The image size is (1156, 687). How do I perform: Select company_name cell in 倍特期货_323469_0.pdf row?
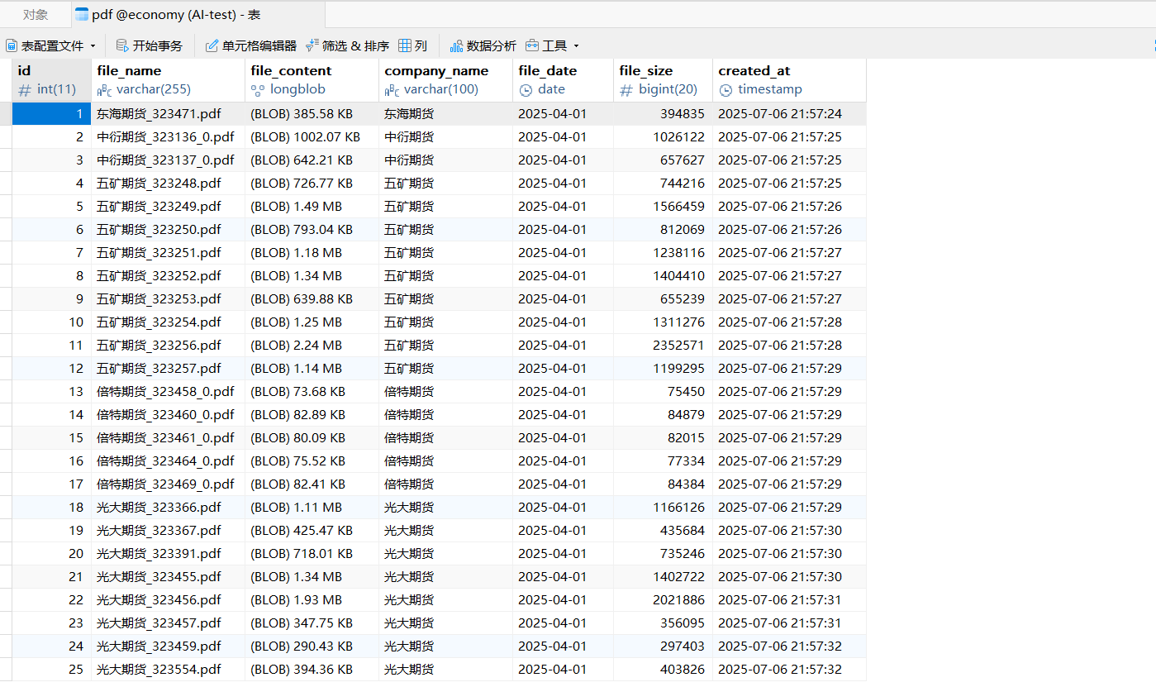pos(445,484)
